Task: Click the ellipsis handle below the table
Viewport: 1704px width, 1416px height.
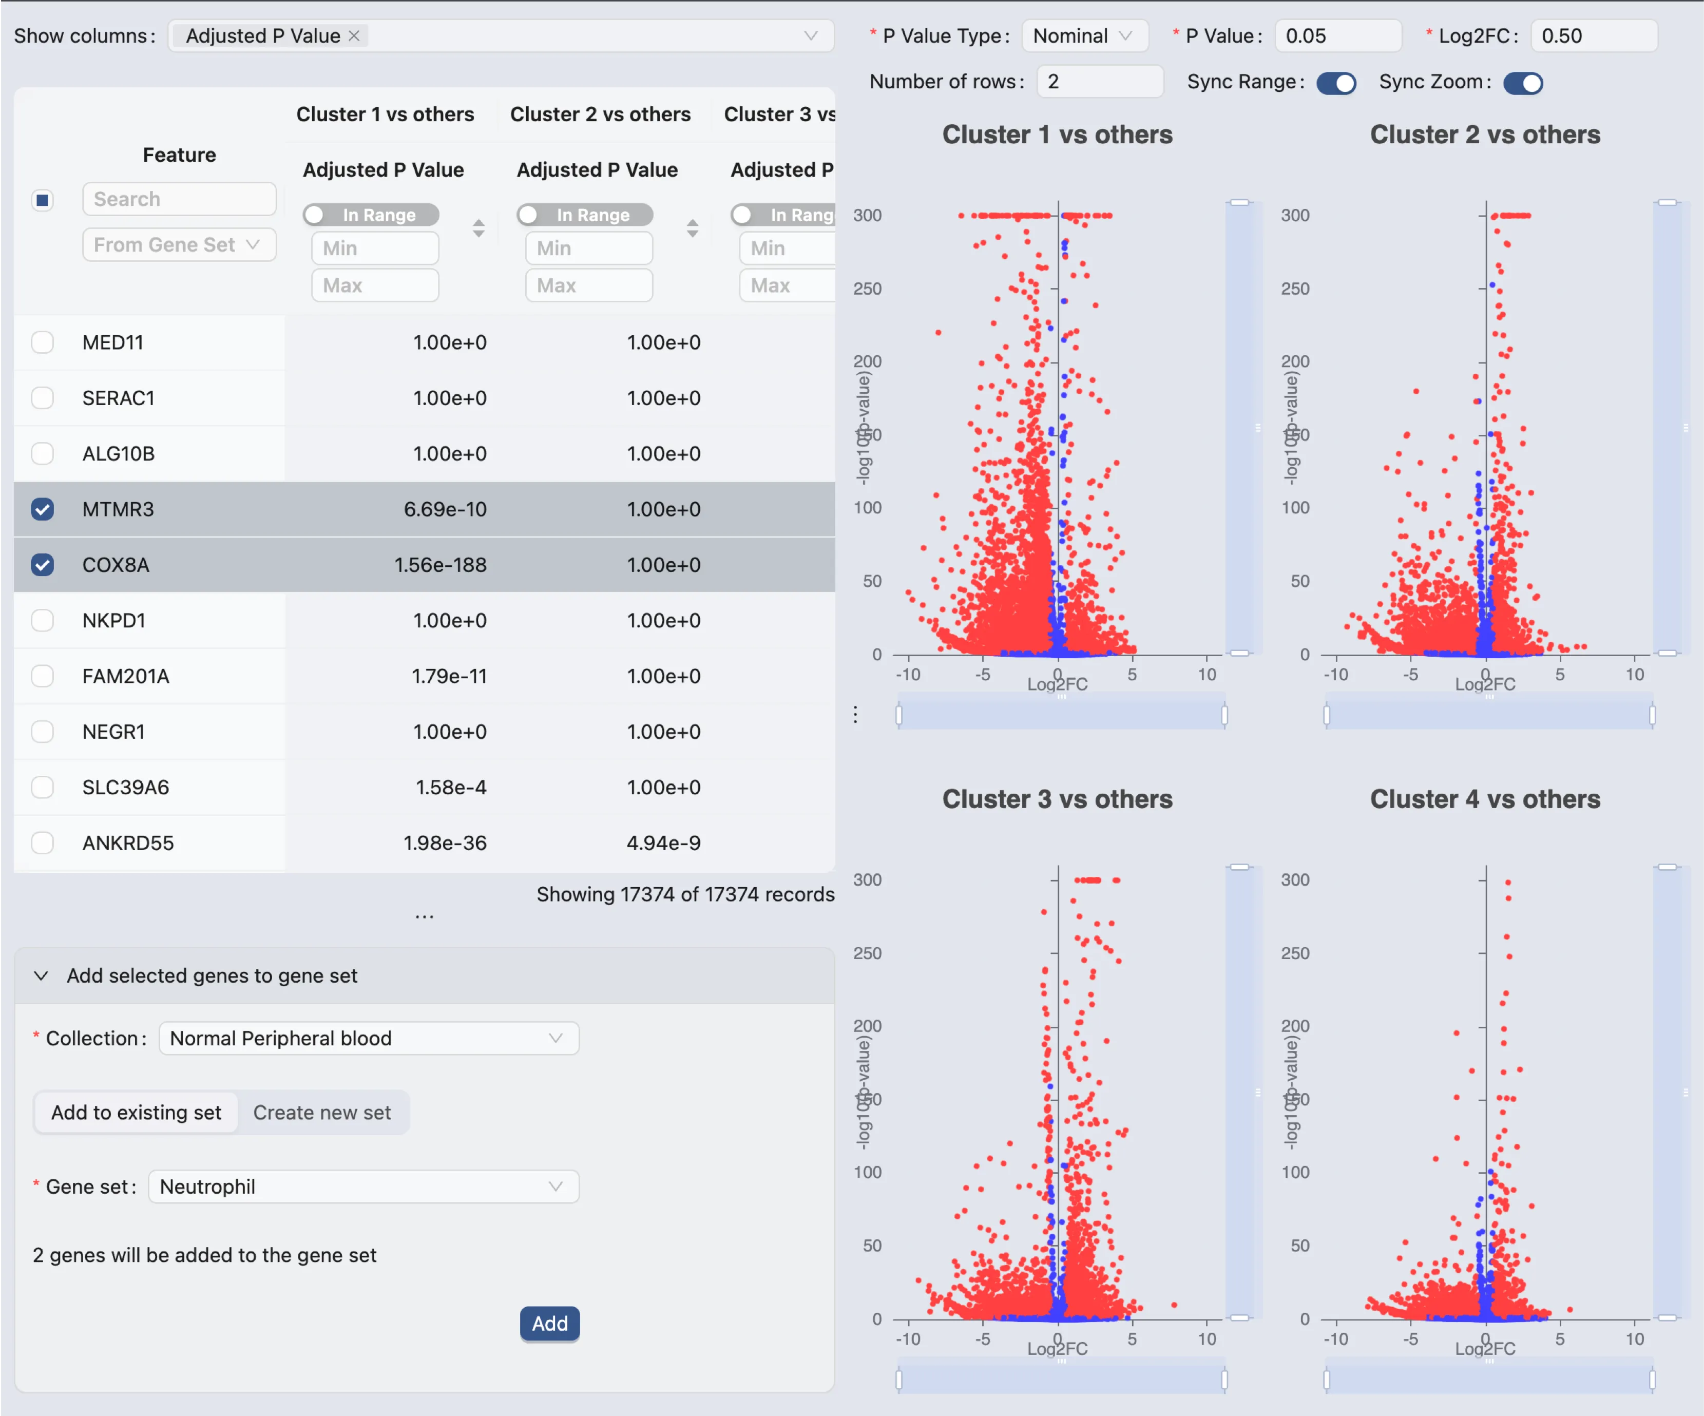Action: click(425, 917)
